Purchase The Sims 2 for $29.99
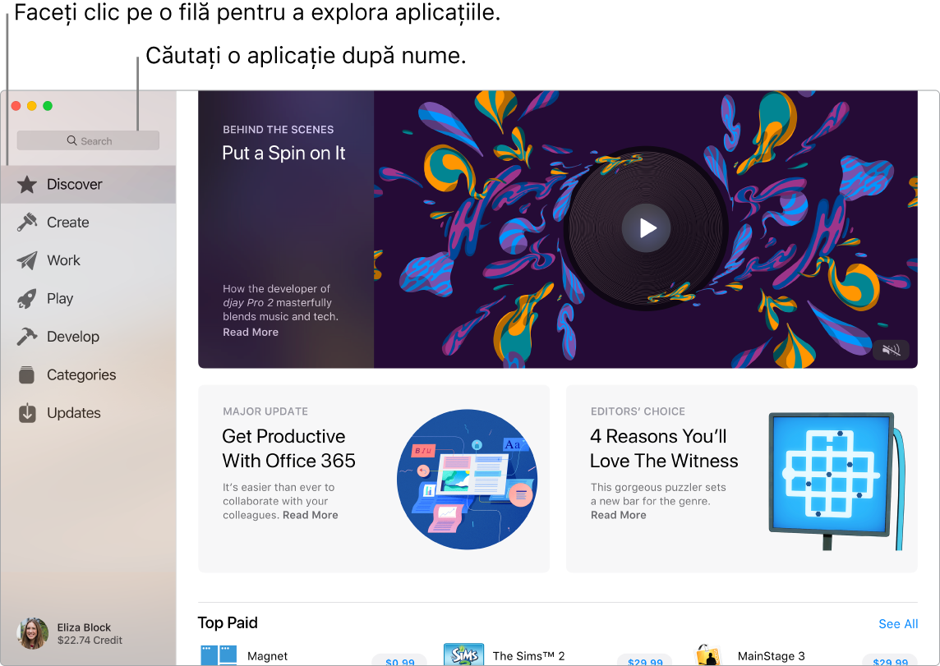940x666 pixels. click(x=645, y=661)
